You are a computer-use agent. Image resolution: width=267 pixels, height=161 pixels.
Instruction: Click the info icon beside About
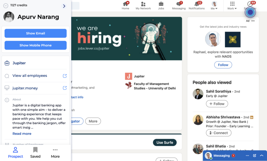(7, 100)
